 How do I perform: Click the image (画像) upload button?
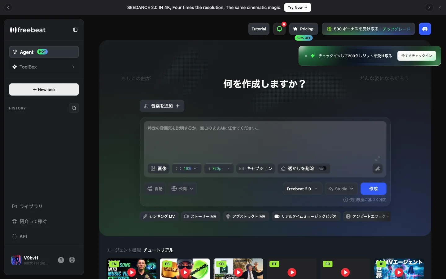[159, 169]
